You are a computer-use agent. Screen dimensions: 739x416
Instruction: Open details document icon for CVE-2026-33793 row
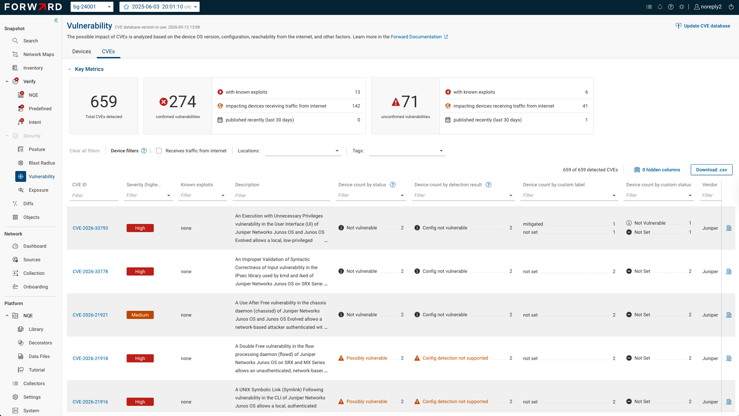728,228
